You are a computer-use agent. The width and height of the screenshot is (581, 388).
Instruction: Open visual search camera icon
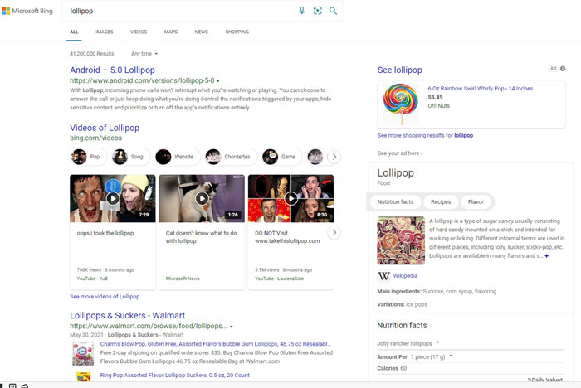click(x=318, y=11)
